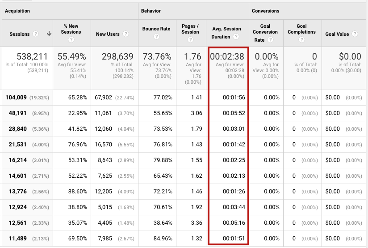Viewport: 368px width, 248px height.
Task: Click the help icon next to Sessions
Action: pyautogui.click(x=36, y=34)
